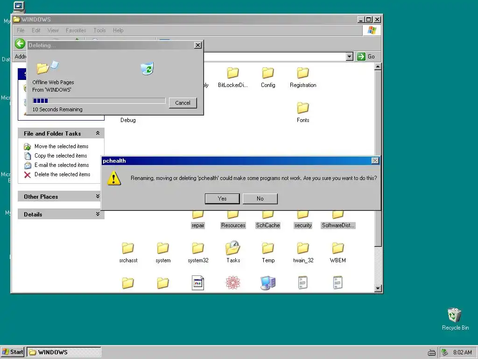478x359 pixels.
Task: Click the Go button label
Action: [371, 57]
